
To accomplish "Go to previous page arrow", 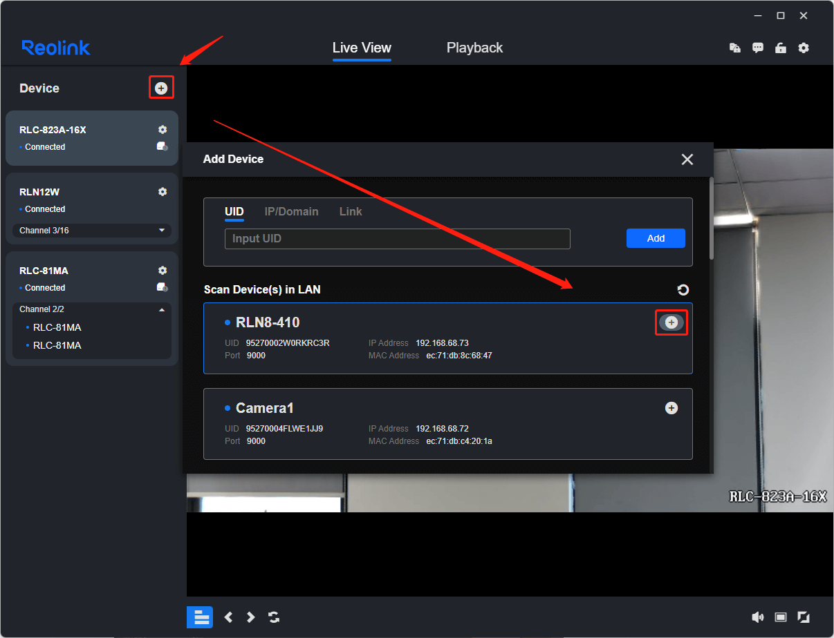I will tap(229, 617).
